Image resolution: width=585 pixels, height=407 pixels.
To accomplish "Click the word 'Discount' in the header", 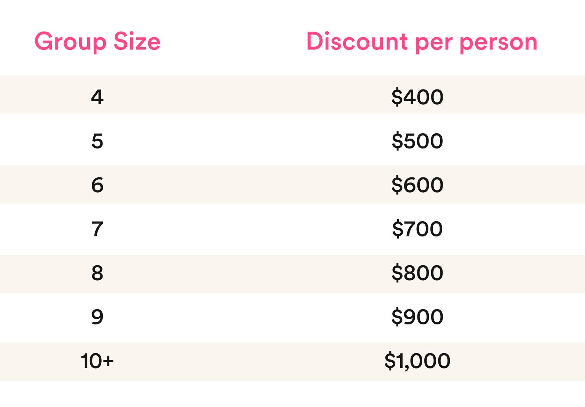I will [357, 41].
